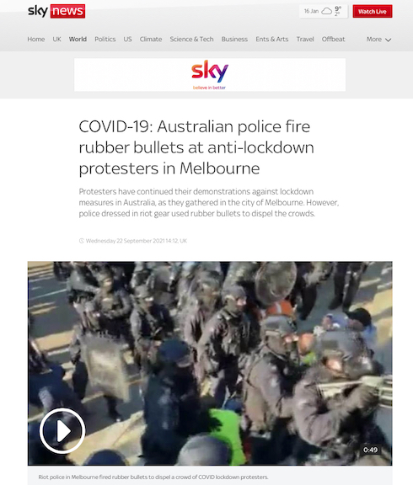Visit the Science & Tech section
The width and height of the screenshot is (413, 485).
[x=191, y=40]
